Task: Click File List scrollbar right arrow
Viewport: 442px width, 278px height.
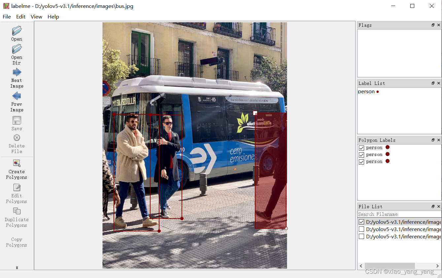Action: (438, 266)
